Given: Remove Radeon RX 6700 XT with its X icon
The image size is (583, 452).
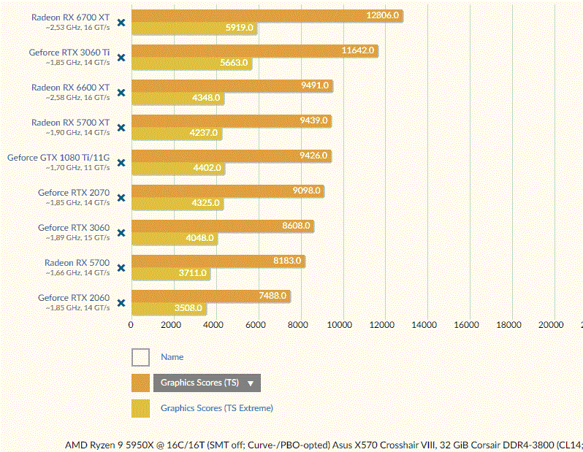Looking at the screenshot, I should [x=121, y=23].
